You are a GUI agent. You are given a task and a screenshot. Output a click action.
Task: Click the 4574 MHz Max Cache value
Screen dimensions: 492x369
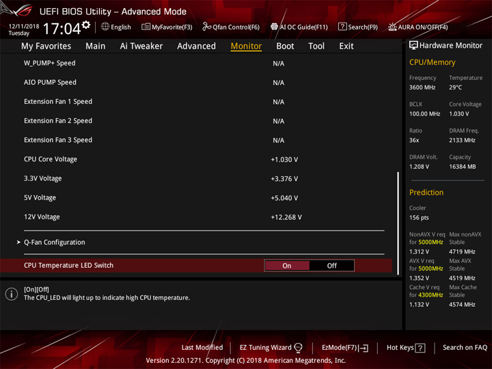[x=462, y=304]
